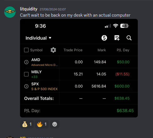153x138 pixels.
Task: Click the message timestamp 27/08/2024 02:07
Action: tap(53, 9)
